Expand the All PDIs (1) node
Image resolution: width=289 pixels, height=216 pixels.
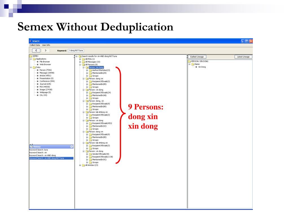click(80, 59)
